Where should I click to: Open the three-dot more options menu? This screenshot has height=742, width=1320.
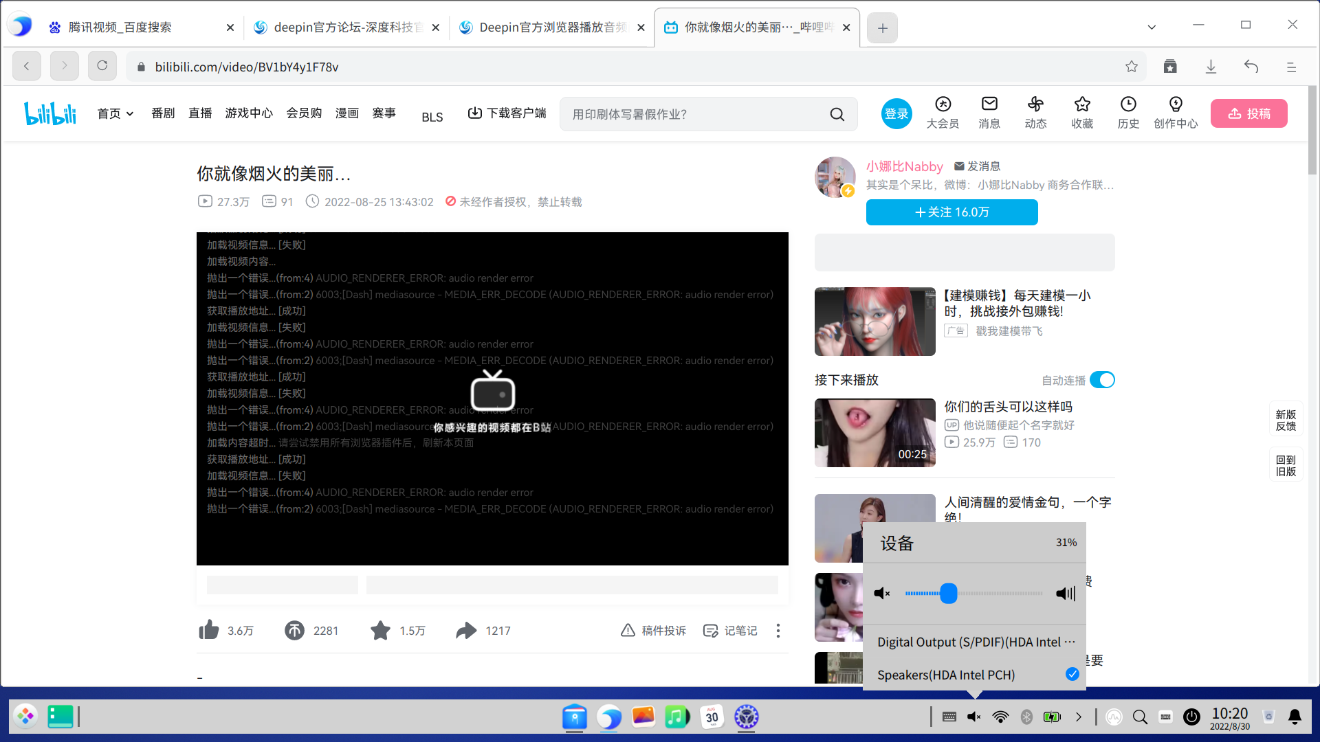(778, 630)
